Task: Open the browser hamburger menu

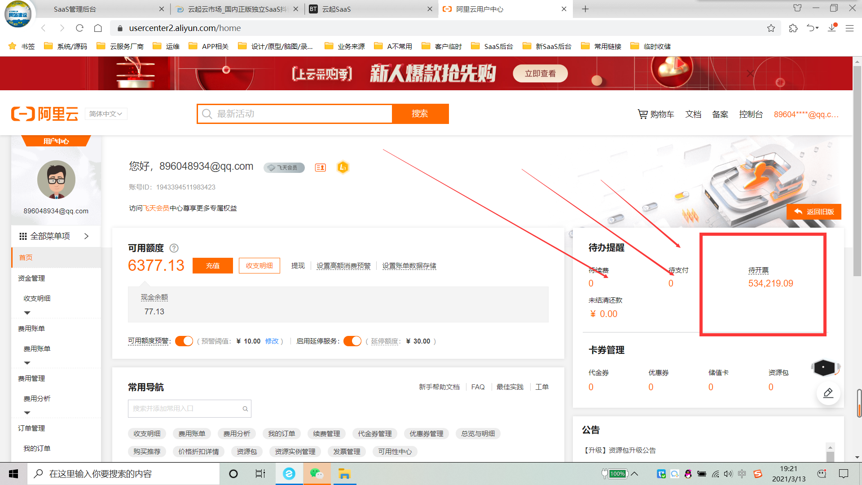Action: point(849,28)
